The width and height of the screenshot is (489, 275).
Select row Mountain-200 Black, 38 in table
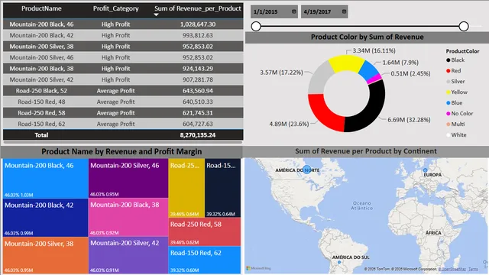tap(123, 69)
